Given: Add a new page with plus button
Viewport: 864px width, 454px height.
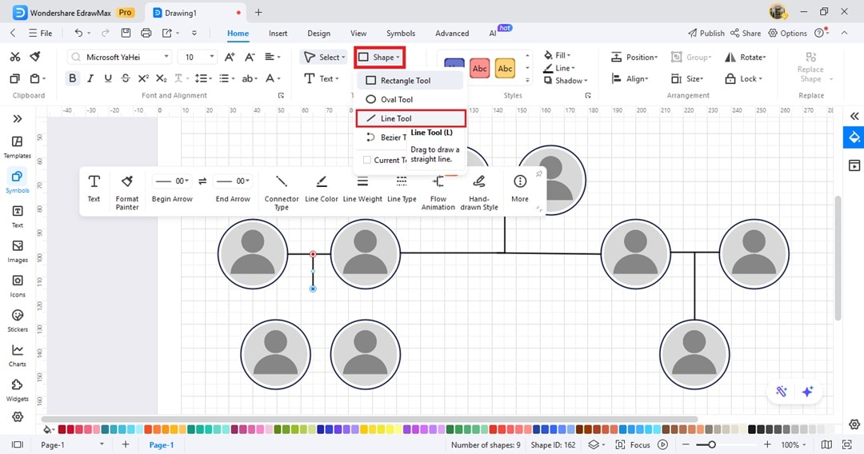Looking at the screenshot, I should (126, 444).
